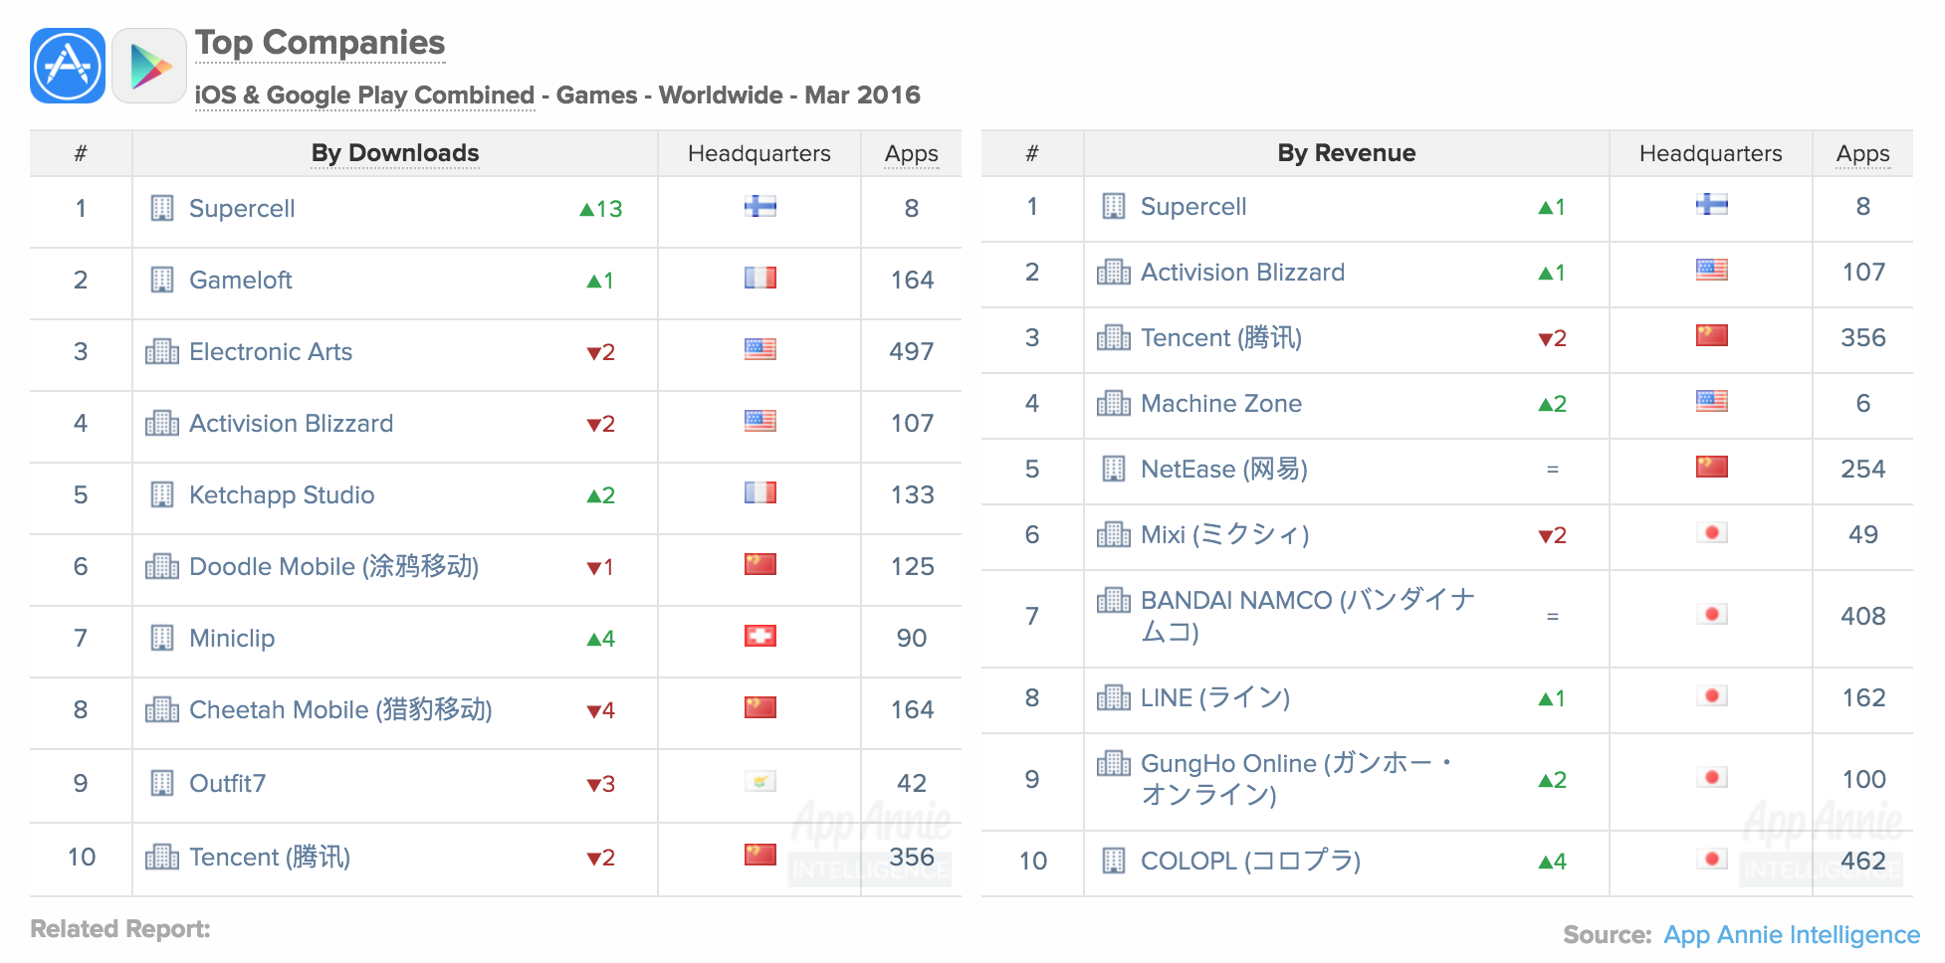The image size is (1945, 963).
Task: Click building icon beside COLOPL
Action: pyautogui.click(x=1114, y=861)
